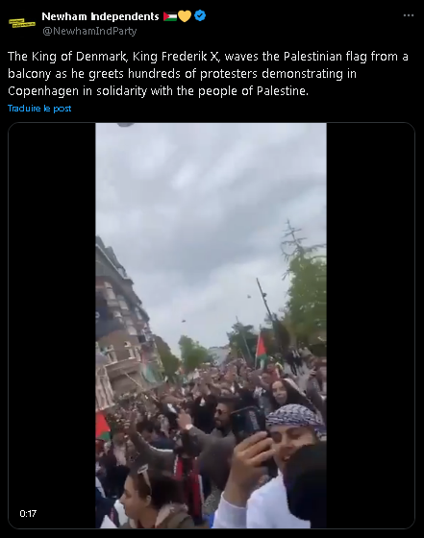Image resolution: width=424 pixels, height=538 pixels.
Task: Click the tweet text about King Frederik X
Action: (208, 74)
